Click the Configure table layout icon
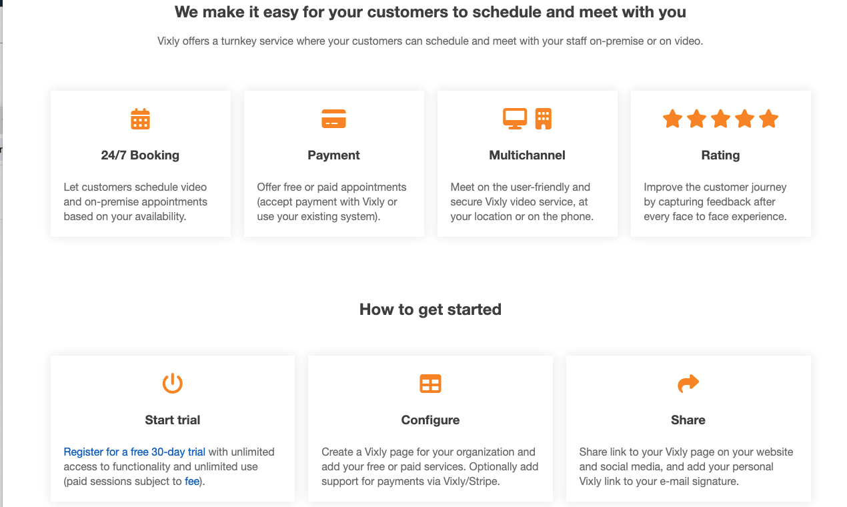Image resolution: width=847 pixels, height=507 pixels. tap(430, 384)
